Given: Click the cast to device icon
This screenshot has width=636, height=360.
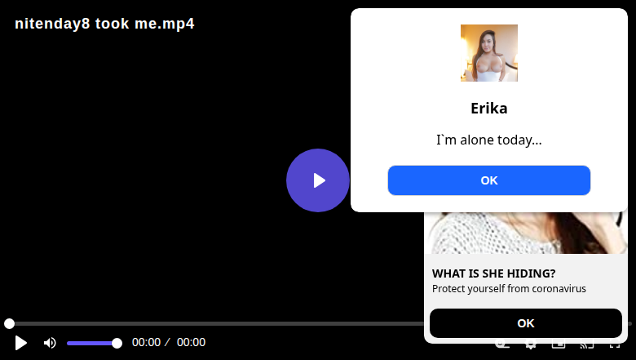Looking at the screenshot, I should click(586, 345).
